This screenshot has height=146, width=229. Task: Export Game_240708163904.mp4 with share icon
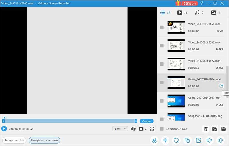[221, 86]
